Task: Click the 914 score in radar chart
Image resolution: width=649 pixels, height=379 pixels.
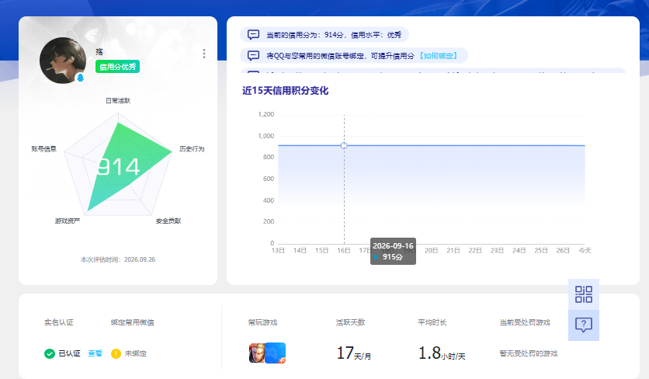Action: coord(118,167)
